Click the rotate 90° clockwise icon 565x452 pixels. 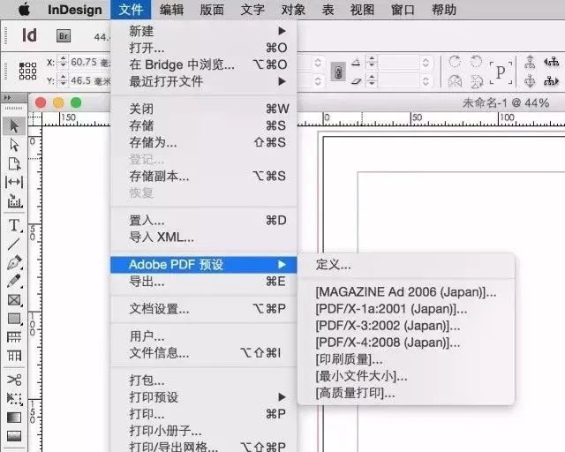click(455, 62)
